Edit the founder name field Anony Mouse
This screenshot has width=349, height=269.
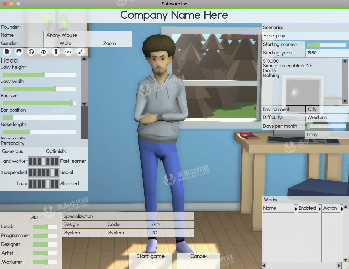88,35
